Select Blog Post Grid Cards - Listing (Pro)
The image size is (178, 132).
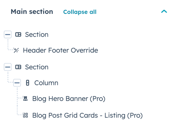[x=88, y=115]
